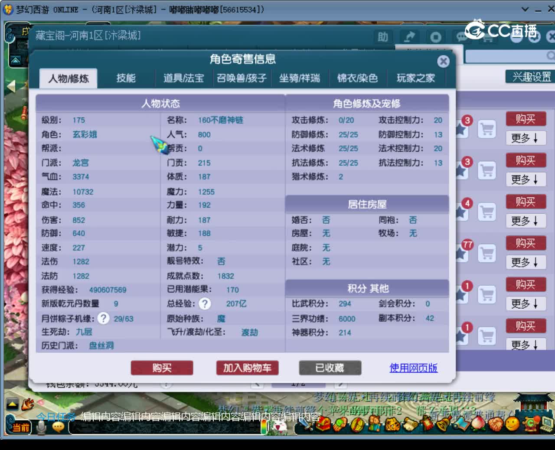The image size is (555, 450).
Task: Click the topmost shopping cart icon in list
Action: click(486, 129)
